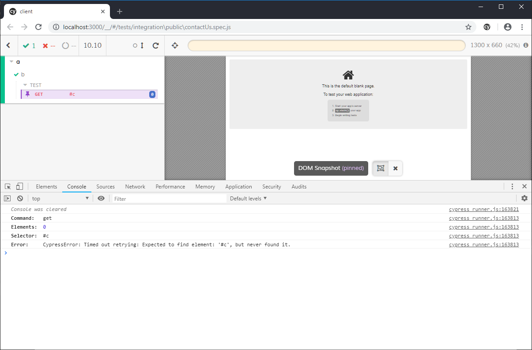This screenshot has height=350, width=532.
Task: Toggle auto-scrolling arrow in Cypress header
Action: [139, 45]
